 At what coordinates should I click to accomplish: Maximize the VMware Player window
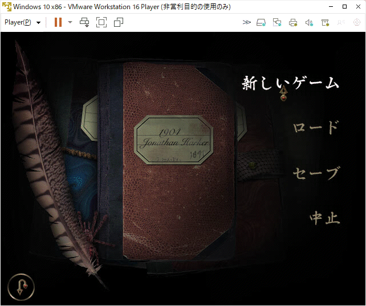click(x=344, y=6)
